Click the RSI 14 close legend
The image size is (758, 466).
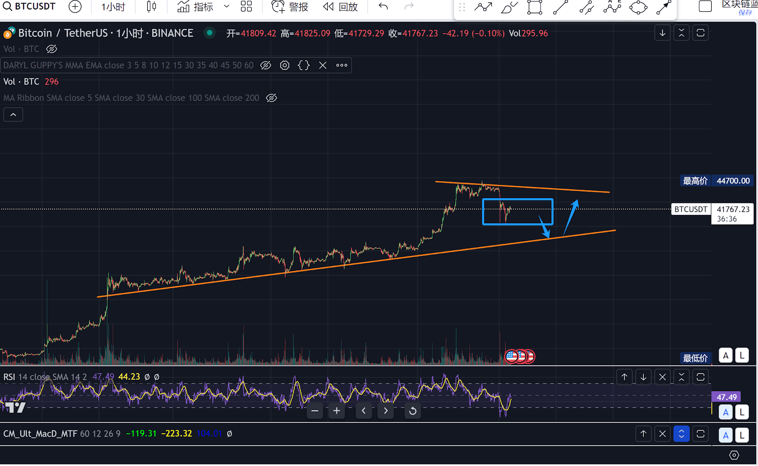[45, 377]
